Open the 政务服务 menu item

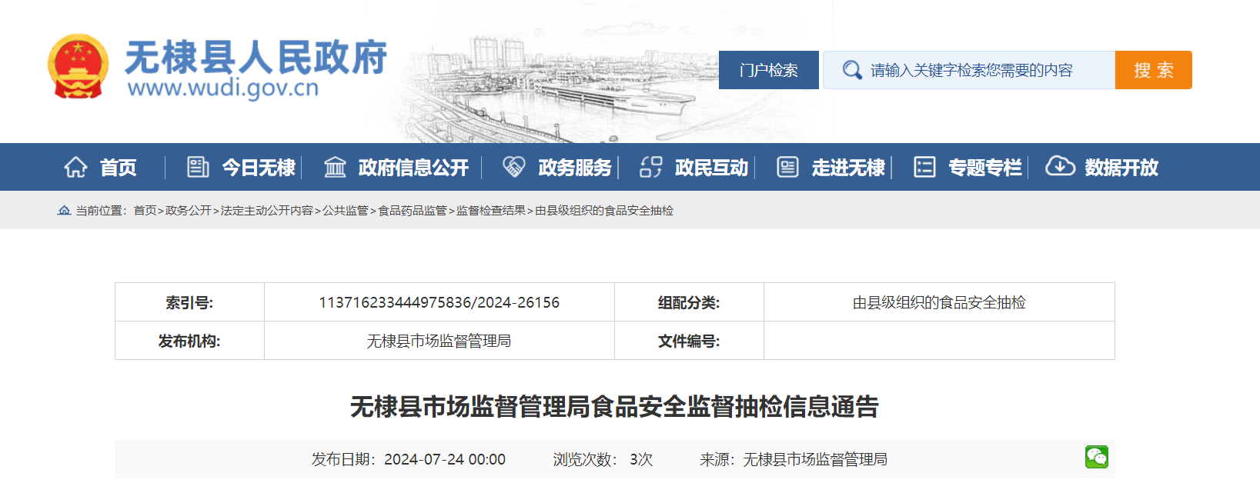574,168
